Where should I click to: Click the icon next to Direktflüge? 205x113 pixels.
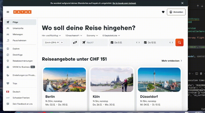pos(8,55)
